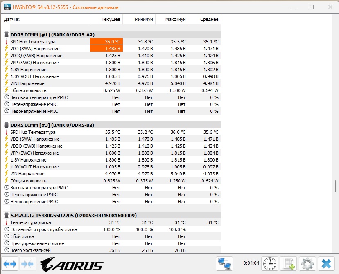Click clock icon of DIMM #3 Перенапряжение PMIC

7,195
